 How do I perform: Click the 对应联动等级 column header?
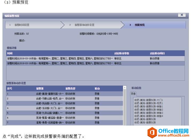(122, 53)
